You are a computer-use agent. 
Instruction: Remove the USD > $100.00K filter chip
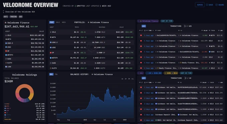coord(147,73)
